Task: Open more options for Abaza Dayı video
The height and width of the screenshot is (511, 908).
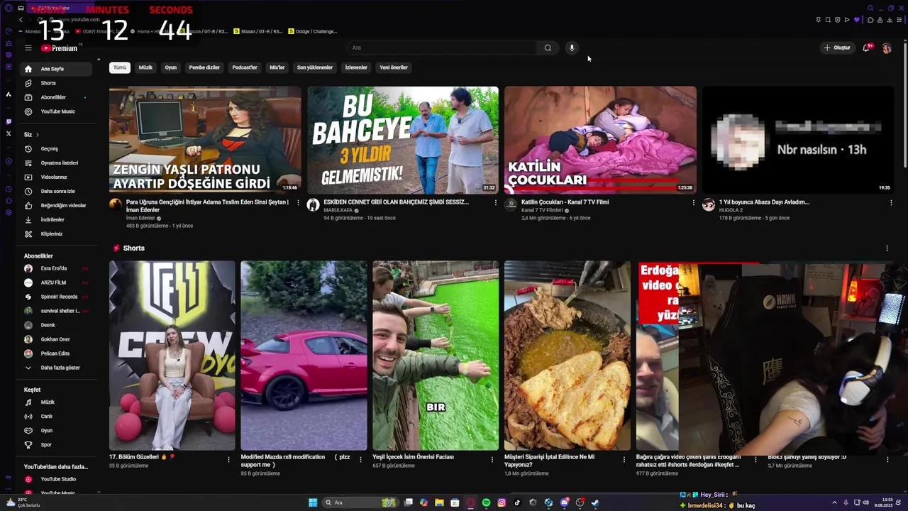Action: point(891,203)
